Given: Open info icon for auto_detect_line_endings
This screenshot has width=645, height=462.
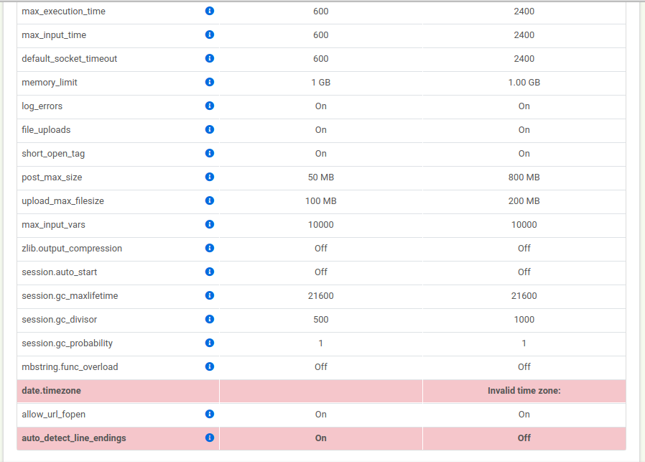Looking at the screenshot, I should pos(210,438).
